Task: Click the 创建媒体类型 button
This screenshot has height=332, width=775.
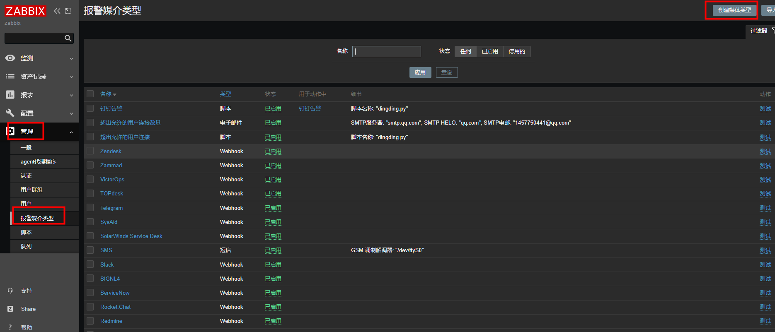Action: [734, 10]
